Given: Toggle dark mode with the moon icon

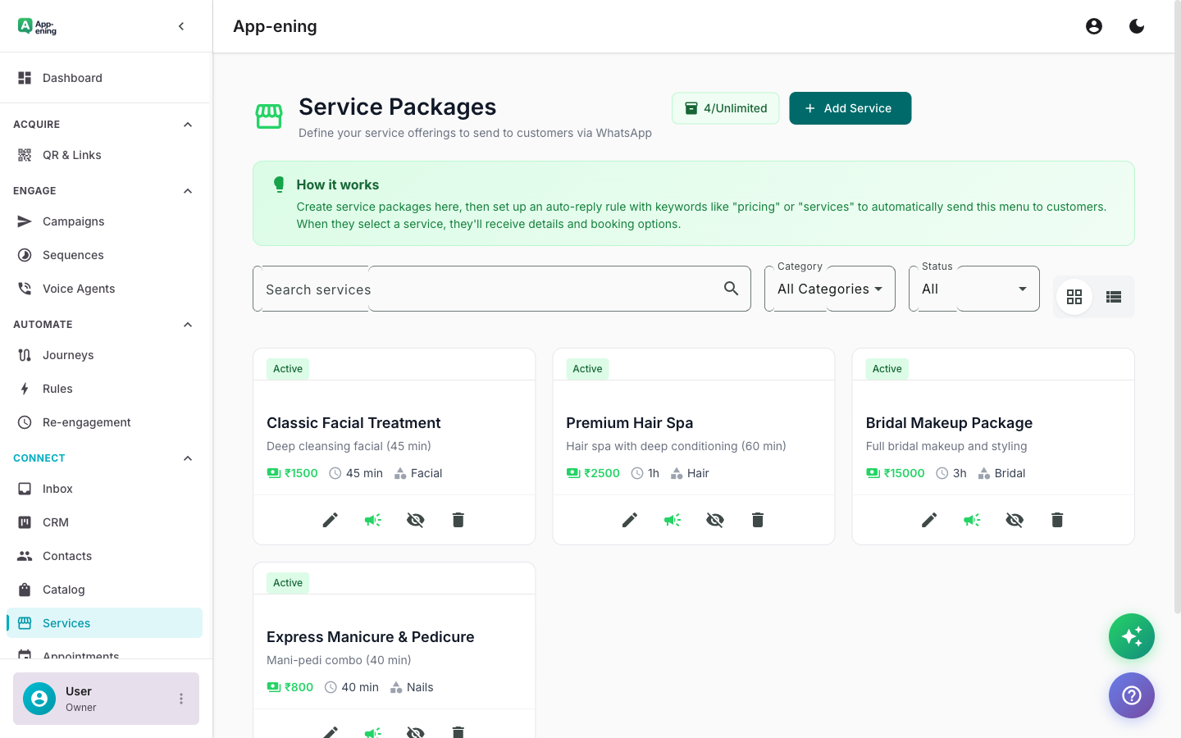Looking at the screenshot, I should 1137,25.
